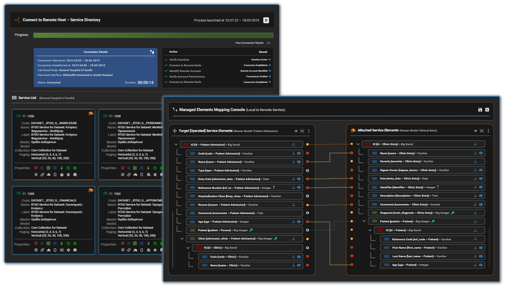Save the Managed Elements Mapping Console
The image size is (506, 288).
tap(480, 110)
